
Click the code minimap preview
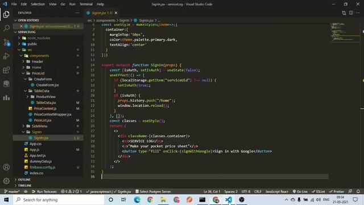click(x=345, y=32)
